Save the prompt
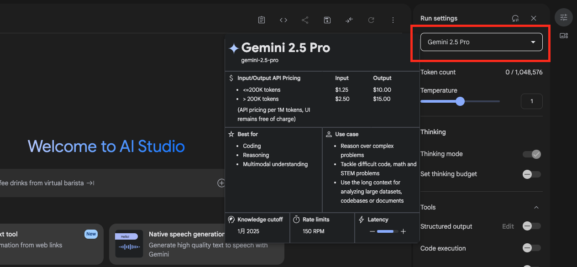Image resolution: width=577 pixels, height=267 pixels. point(327,20)
